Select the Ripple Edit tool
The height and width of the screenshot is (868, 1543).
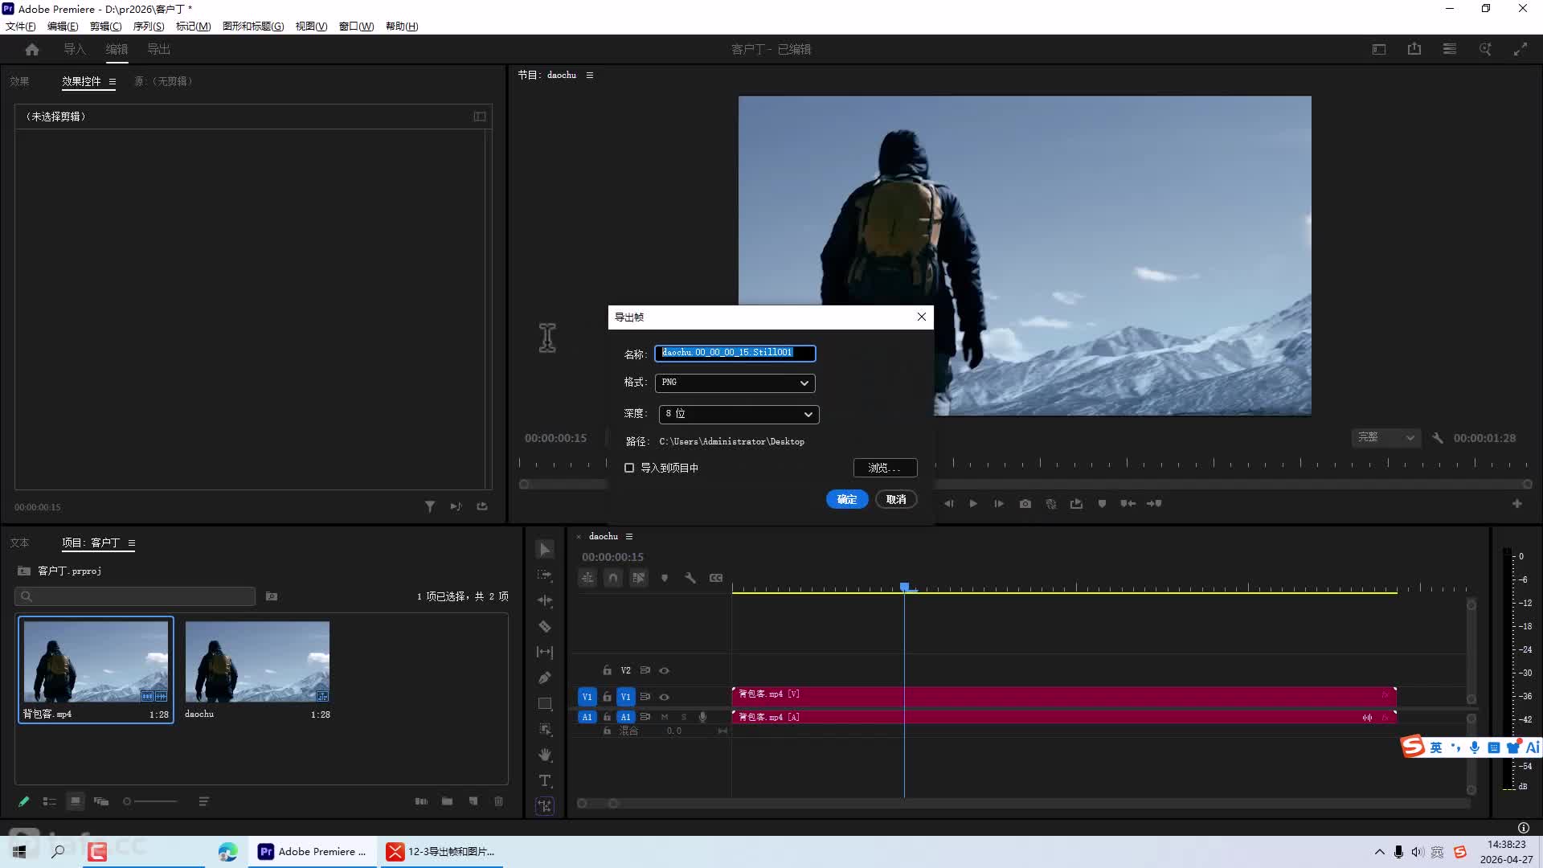(x=545, y=601)
